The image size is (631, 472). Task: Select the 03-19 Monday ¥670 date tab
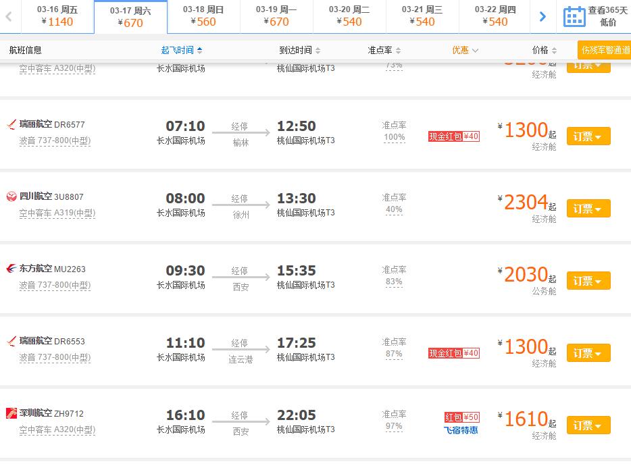(276, 16)
